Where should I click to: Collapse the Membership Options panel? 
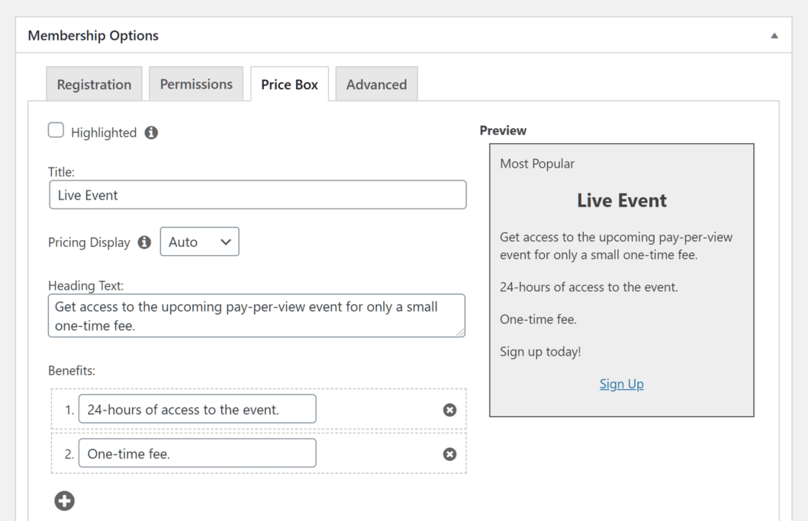click(774, 35)
